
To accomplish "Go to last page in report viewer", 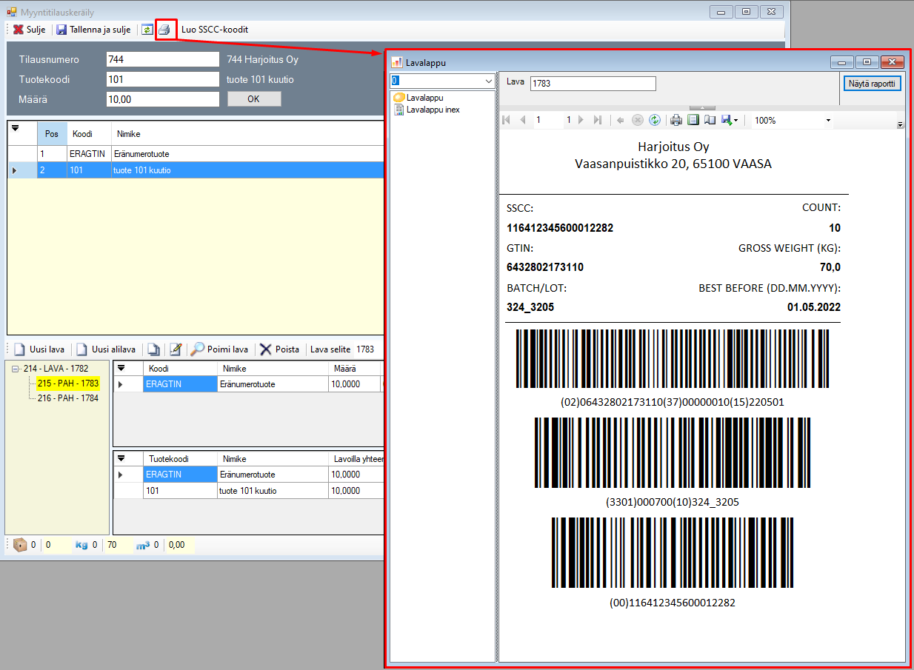I will 598,120.
